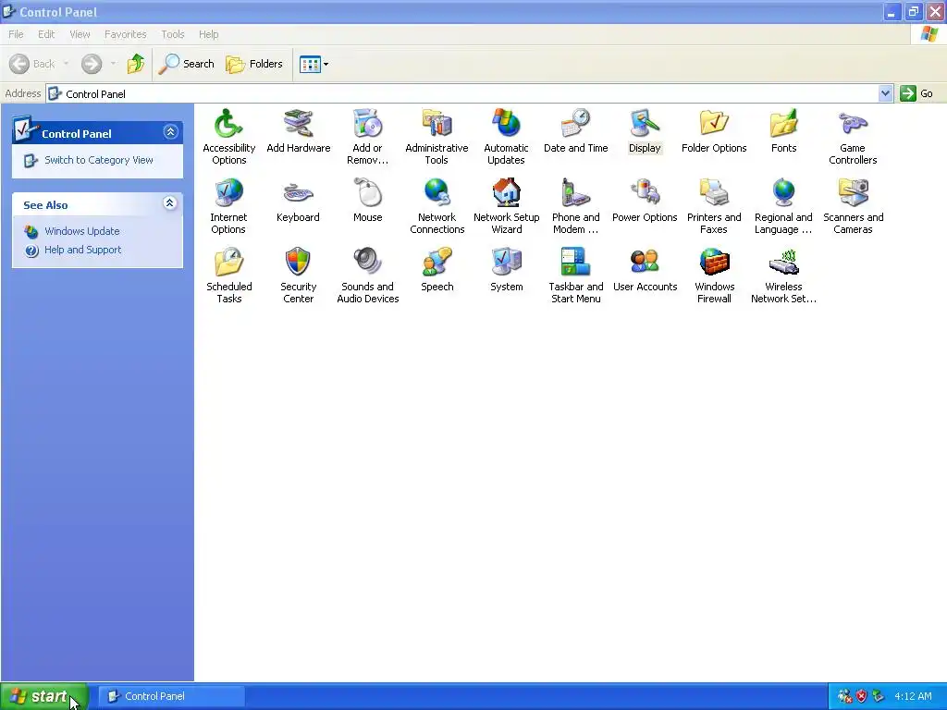947x710 pixels.
Task: Select the Display icon
Action: 645,131
